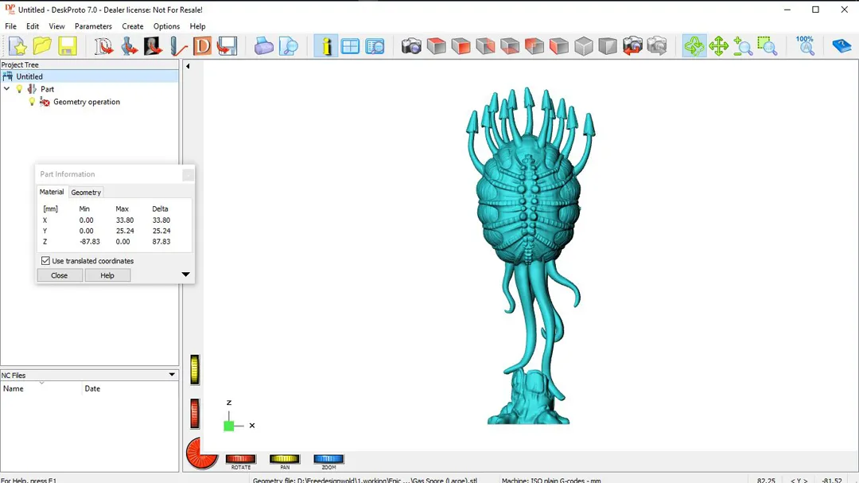Image resolution: width=859 pixels, height=483 pixels.
Task: Activate green mouse rotate tool
Action: tap(694, 46)
